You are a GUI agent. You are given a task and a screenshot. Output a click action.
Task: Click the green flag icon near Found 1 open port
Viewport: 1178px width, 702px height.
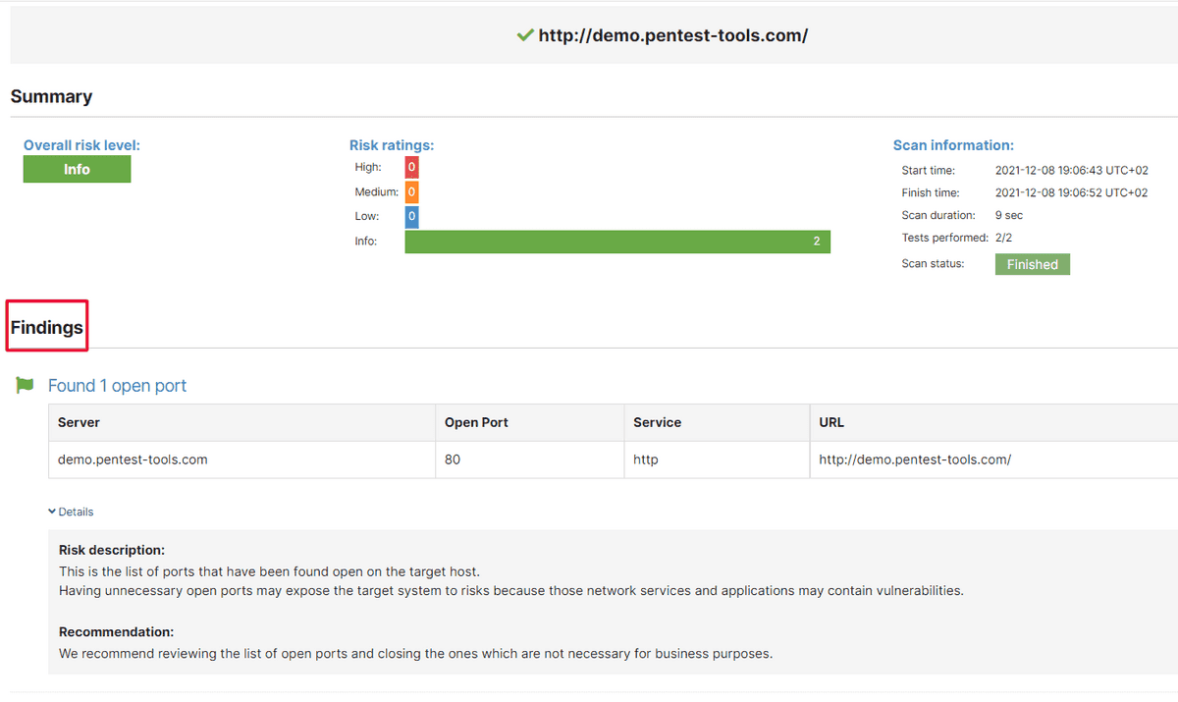[x=25, y=386]
